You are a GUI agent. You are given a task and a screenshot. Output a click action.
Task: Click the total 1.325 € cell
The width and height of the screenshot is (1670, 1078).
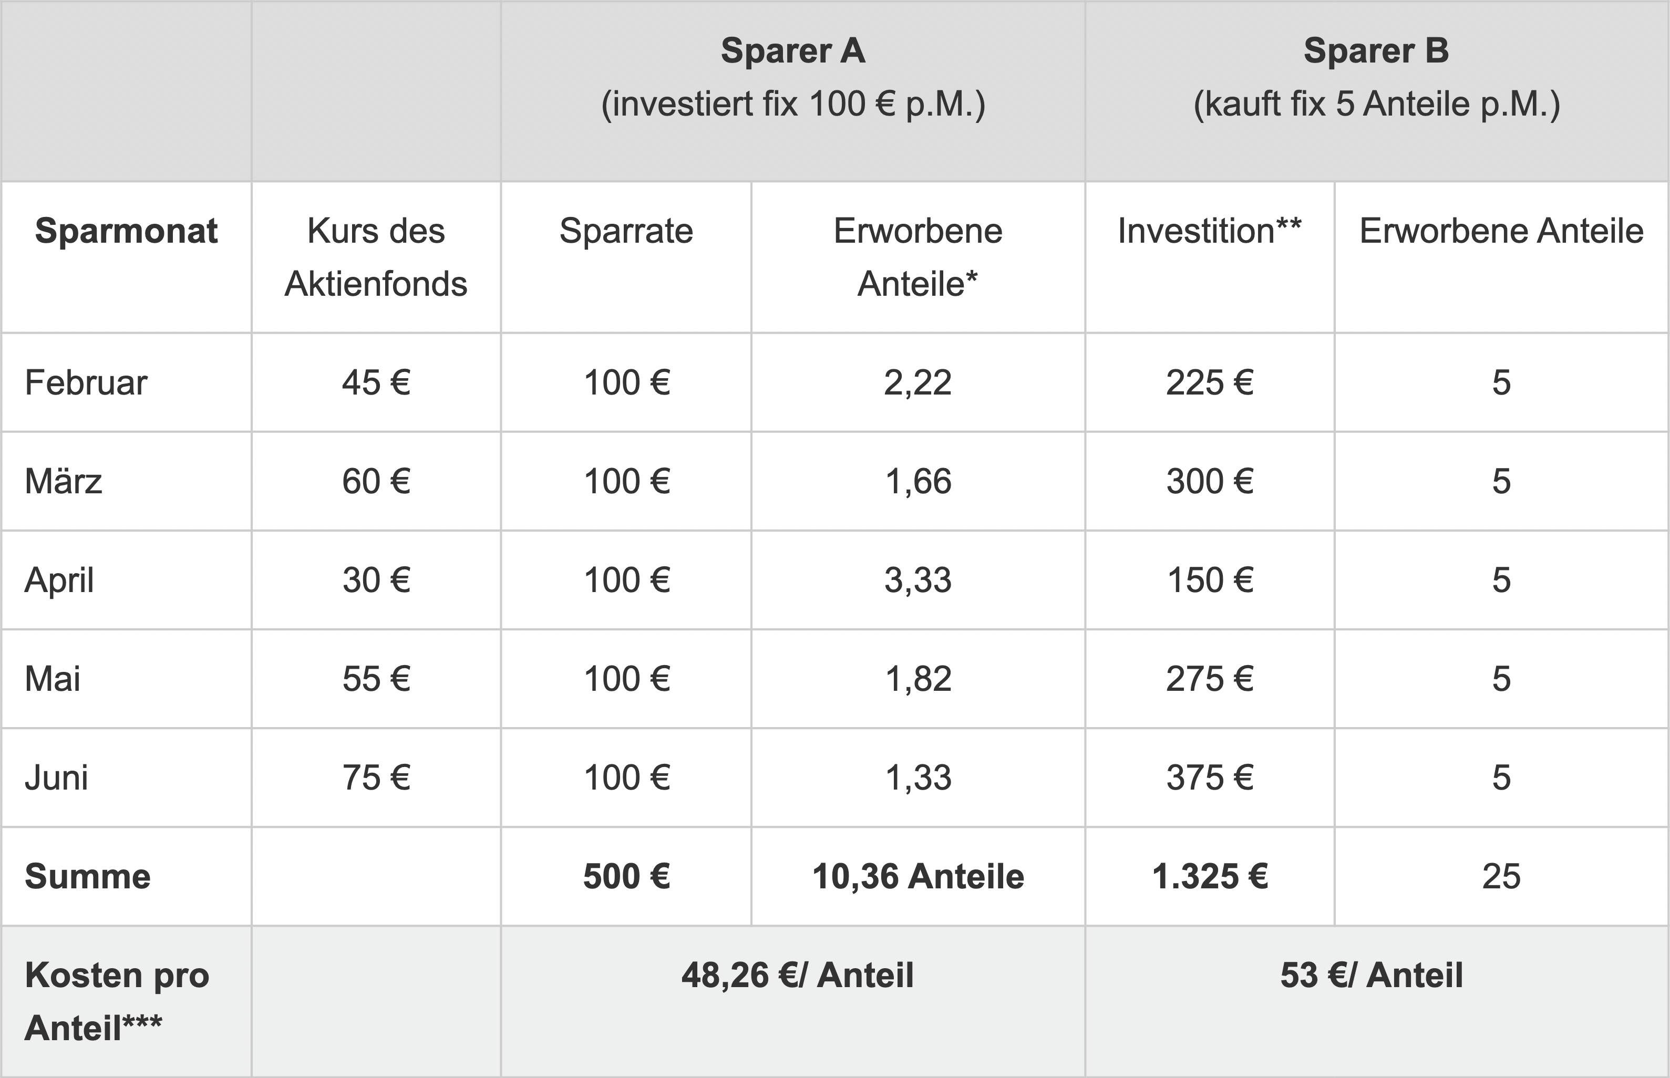click(x=1209, y=876)
